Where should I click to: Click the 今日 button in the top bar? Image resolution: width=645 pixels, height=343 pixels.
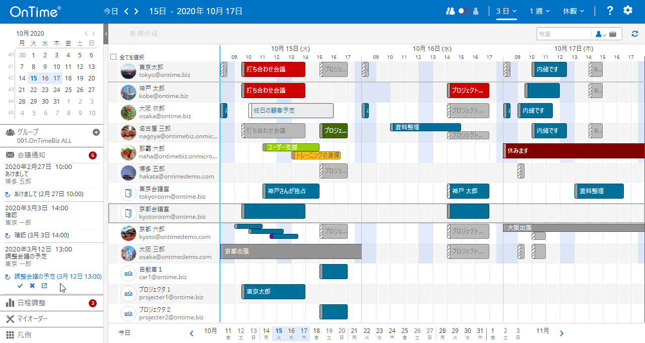[110, 11]
